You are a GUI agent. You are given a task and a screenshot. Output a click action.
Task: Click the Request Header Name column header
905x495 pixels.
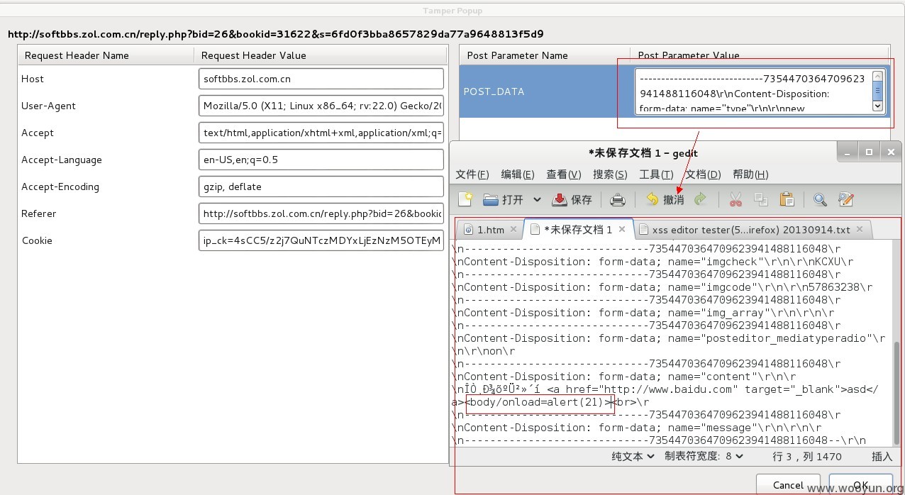(106, 55)
